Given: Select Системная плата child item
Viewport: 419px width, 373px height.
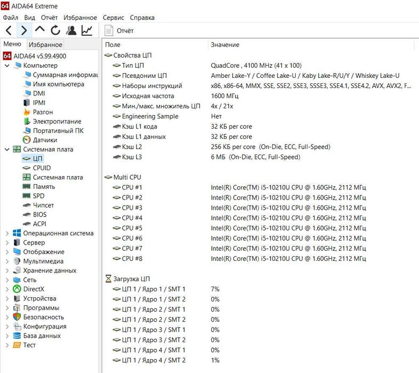Looking at the screenshot, I should click(x=53, y=177).
